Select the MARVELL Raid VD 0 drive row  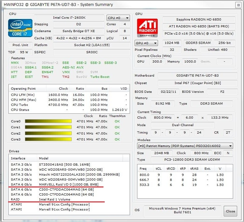[x=69, y=184]
